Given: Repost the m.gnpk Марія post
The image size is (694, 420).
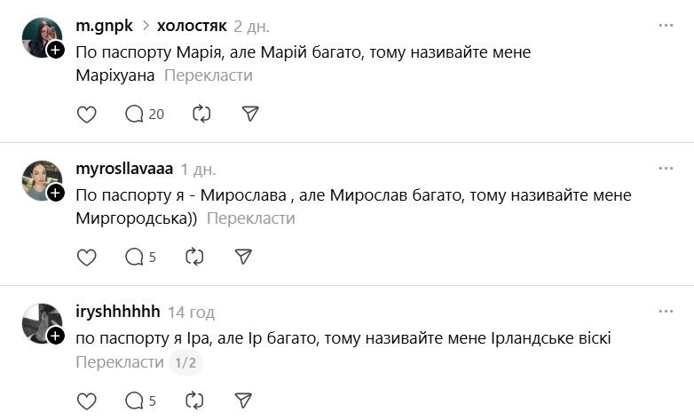Looking at the screenshot, I should [201, 114].
